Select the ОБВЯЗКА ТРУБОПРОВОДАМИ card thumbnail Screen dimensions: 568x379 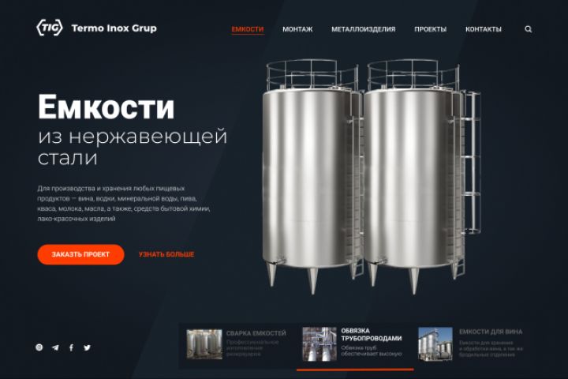319,344
